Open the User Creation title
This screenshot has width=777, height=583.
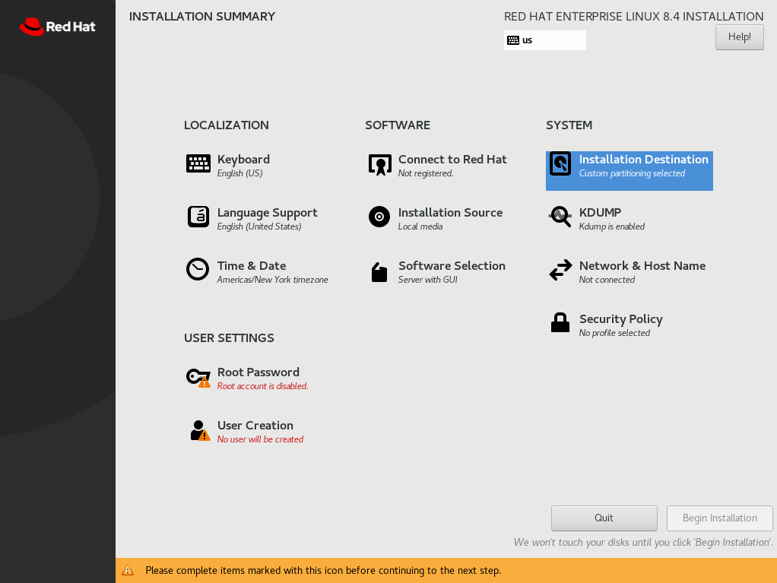255,426
